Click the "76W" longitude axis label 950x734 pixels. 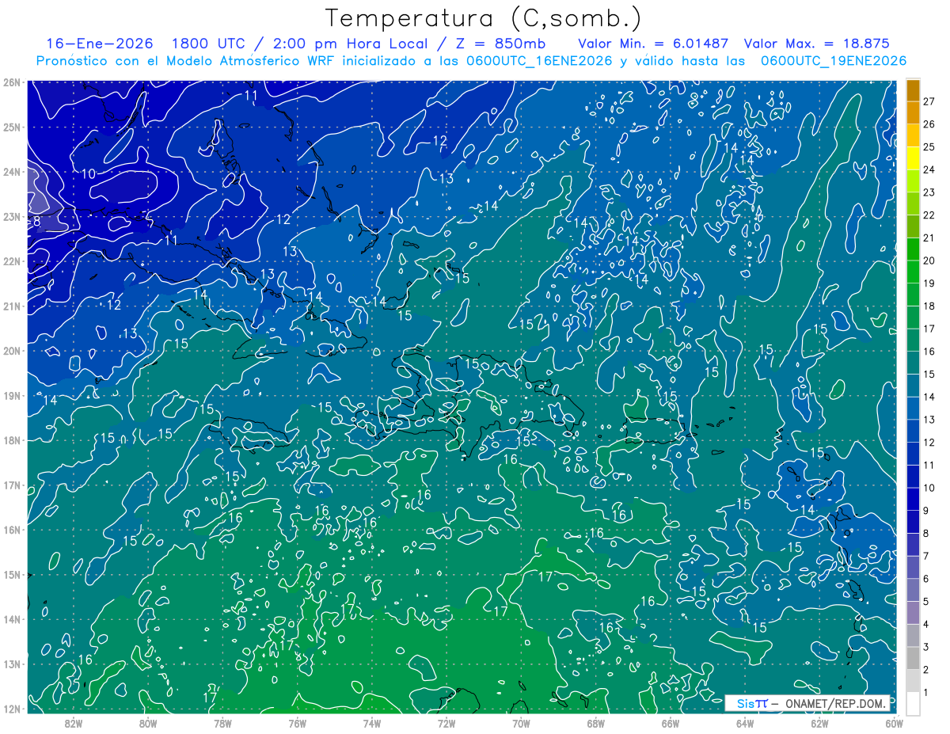coord(298,722)
